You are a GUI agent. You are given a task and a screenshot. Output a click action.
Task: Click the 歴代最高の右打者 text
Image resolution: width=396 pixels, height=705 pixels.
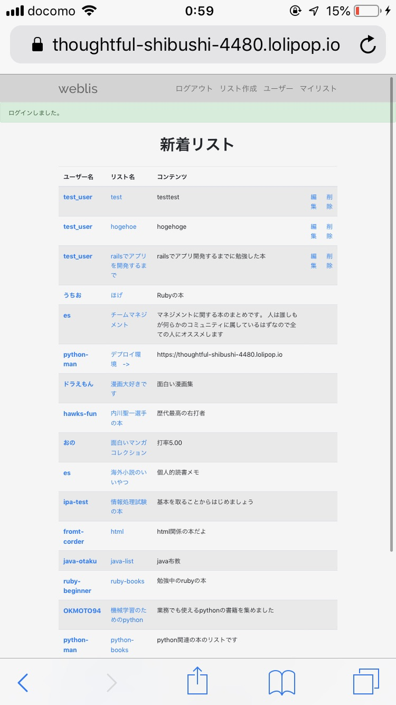pyautogui.click(x=181, y=413)
